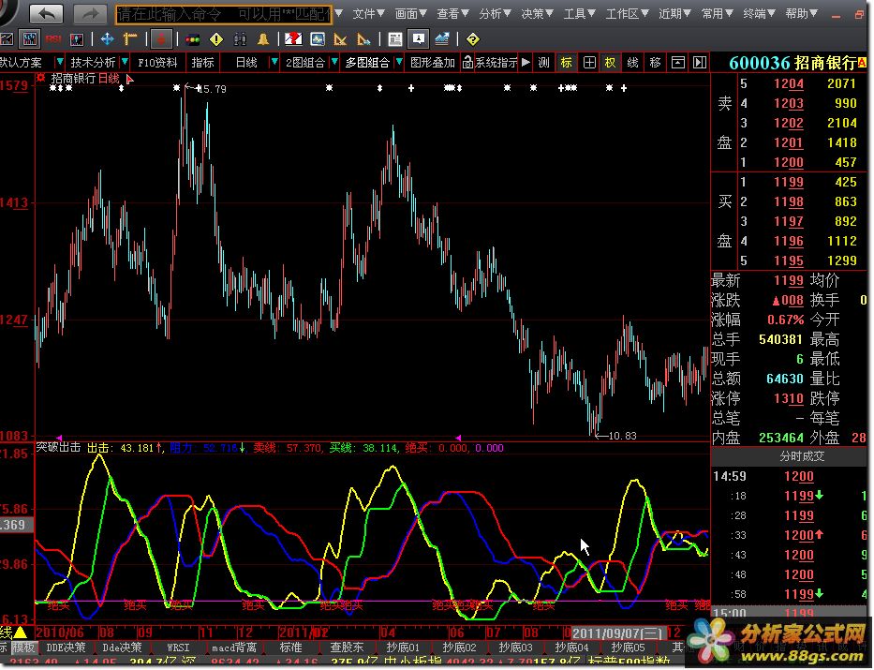
Task: Switch to the 查股东 bottom tab
Action: tap(347, 648)
